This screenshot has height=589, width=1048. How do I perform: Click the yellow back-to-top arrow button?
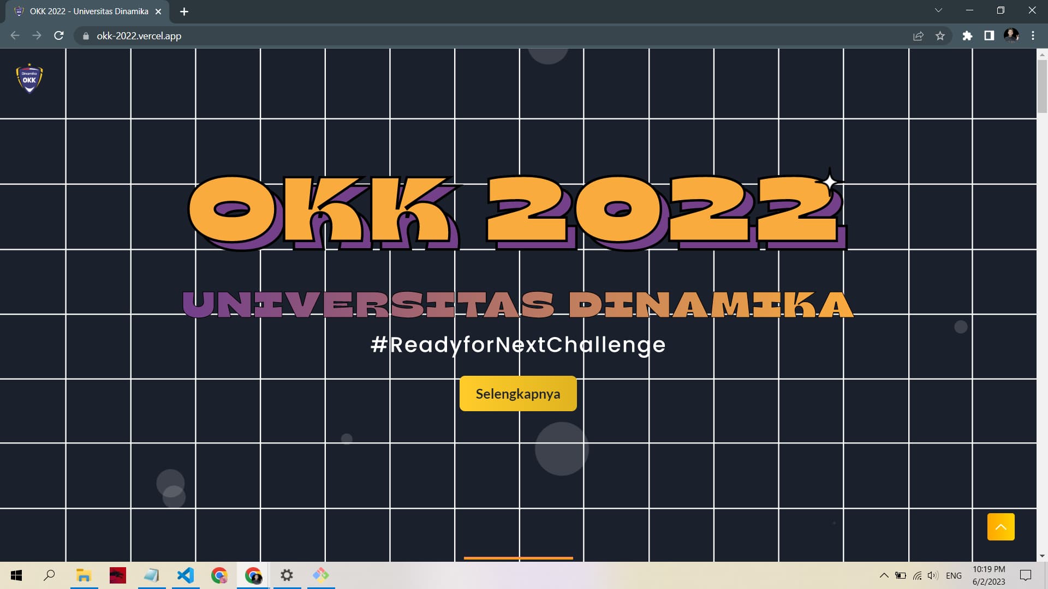[1001, 527]
